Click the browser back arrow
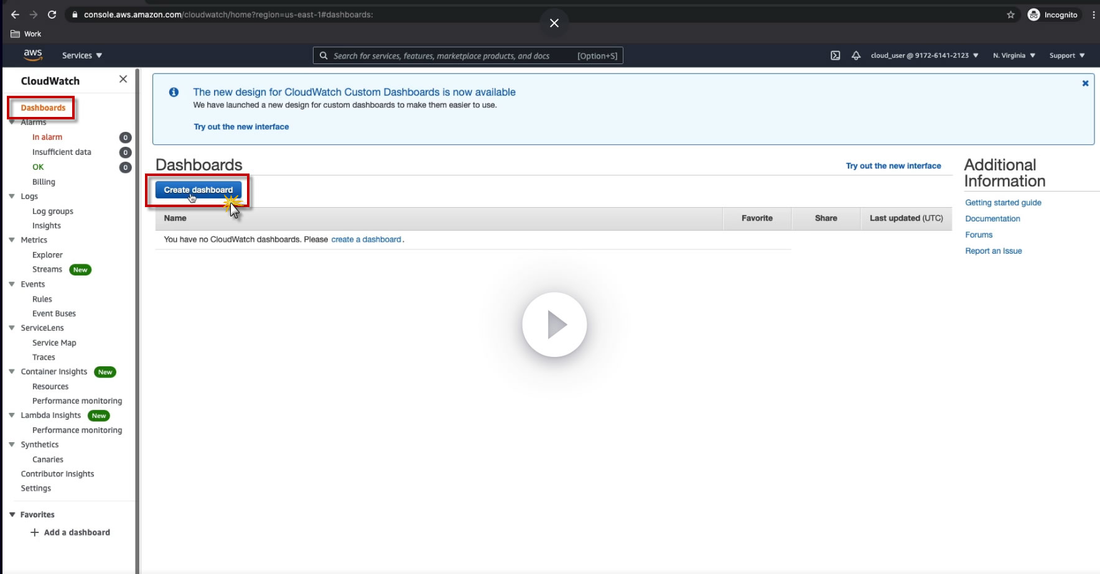Image resolution: width=1100 pixels, height=574 pixels. (15, 15)
